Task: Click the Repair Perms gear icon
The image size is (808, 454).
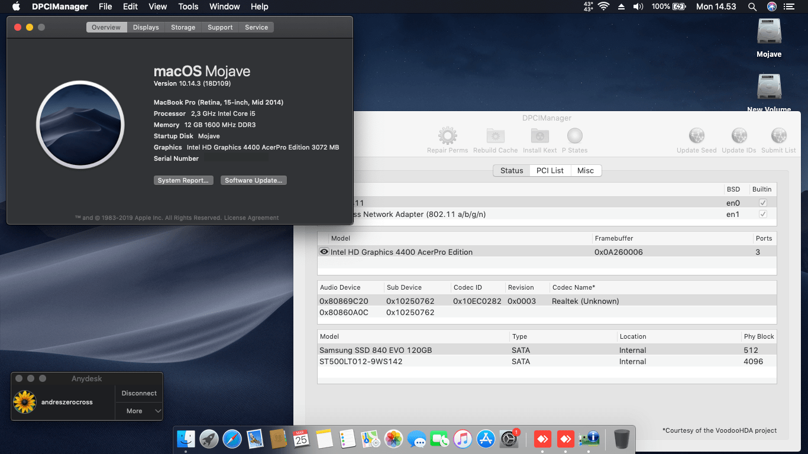Action: pyautogui.click(x=447, y=134)
